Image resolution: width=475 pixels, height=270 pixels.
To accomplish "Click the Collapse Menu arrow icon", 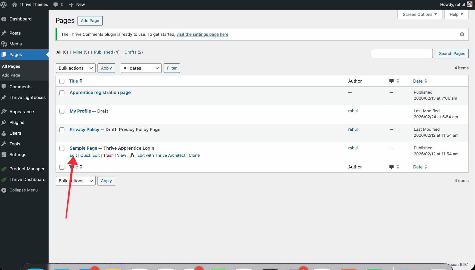I will (4, 190).
